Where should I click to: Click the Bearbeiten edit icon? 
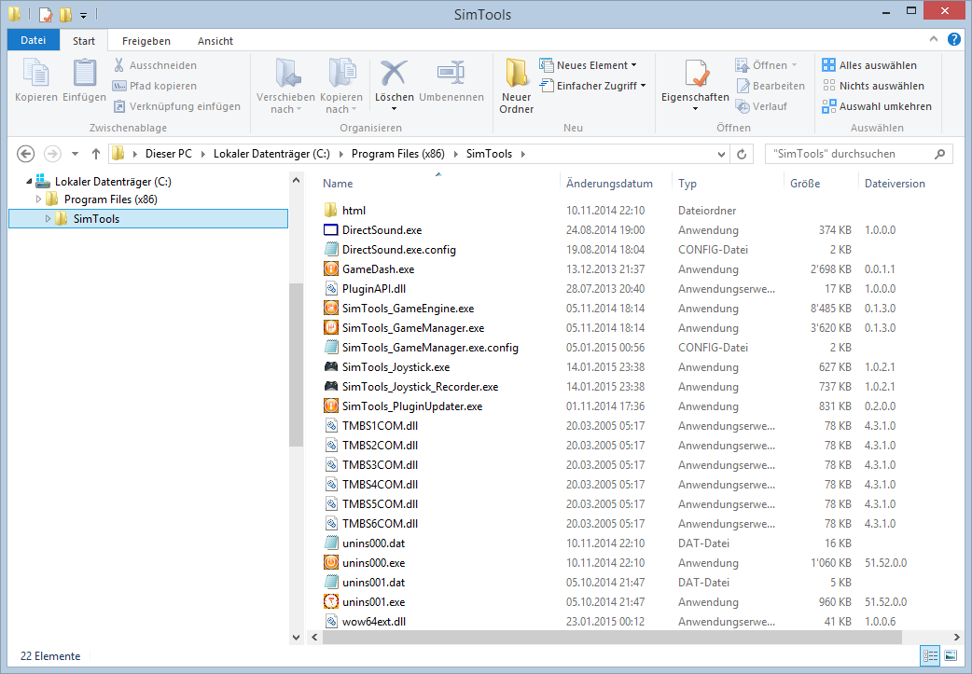(x=743, y=86)
